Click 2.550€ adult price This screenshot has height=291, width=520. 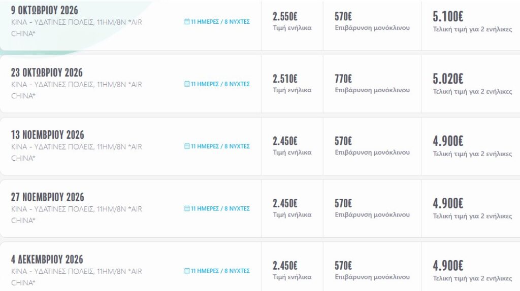(x=285, y=16)
